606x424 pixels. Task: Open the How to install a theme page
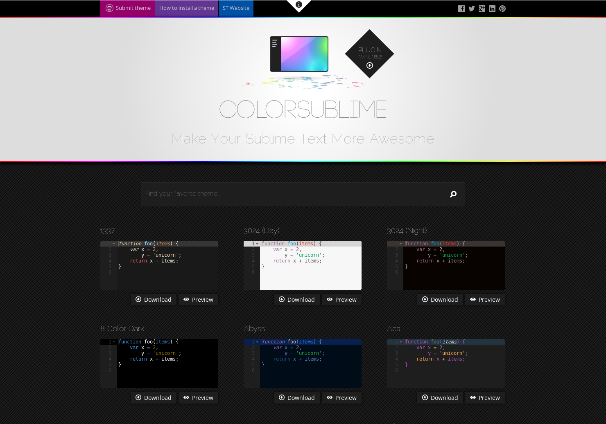(x=186, y=8)
